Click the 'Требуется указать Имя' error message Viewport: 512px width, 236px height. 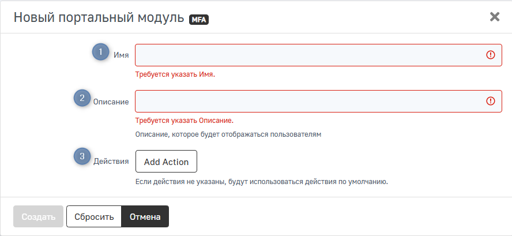[x=175, y=75]
